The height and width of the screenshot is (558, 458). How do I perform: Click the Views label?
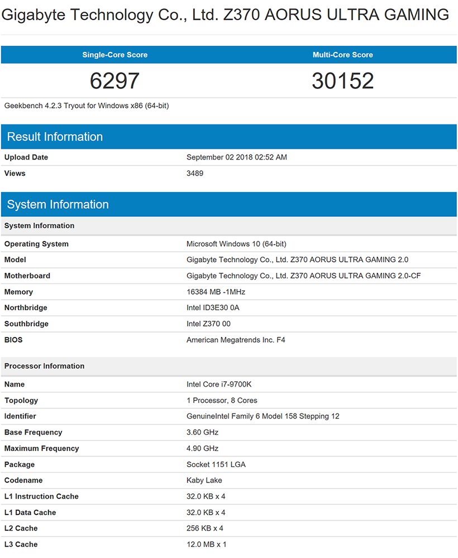(15, 174)
